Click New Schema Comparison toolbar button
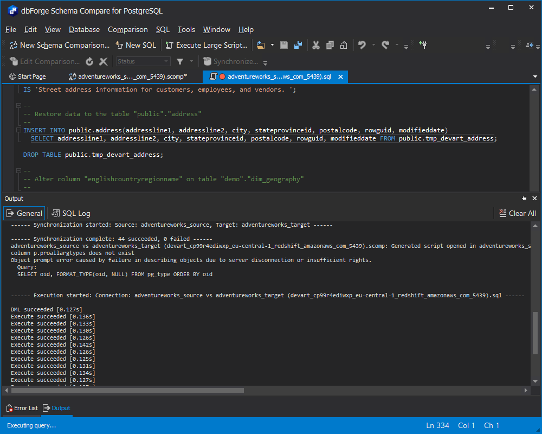 (x=59, y=45)
